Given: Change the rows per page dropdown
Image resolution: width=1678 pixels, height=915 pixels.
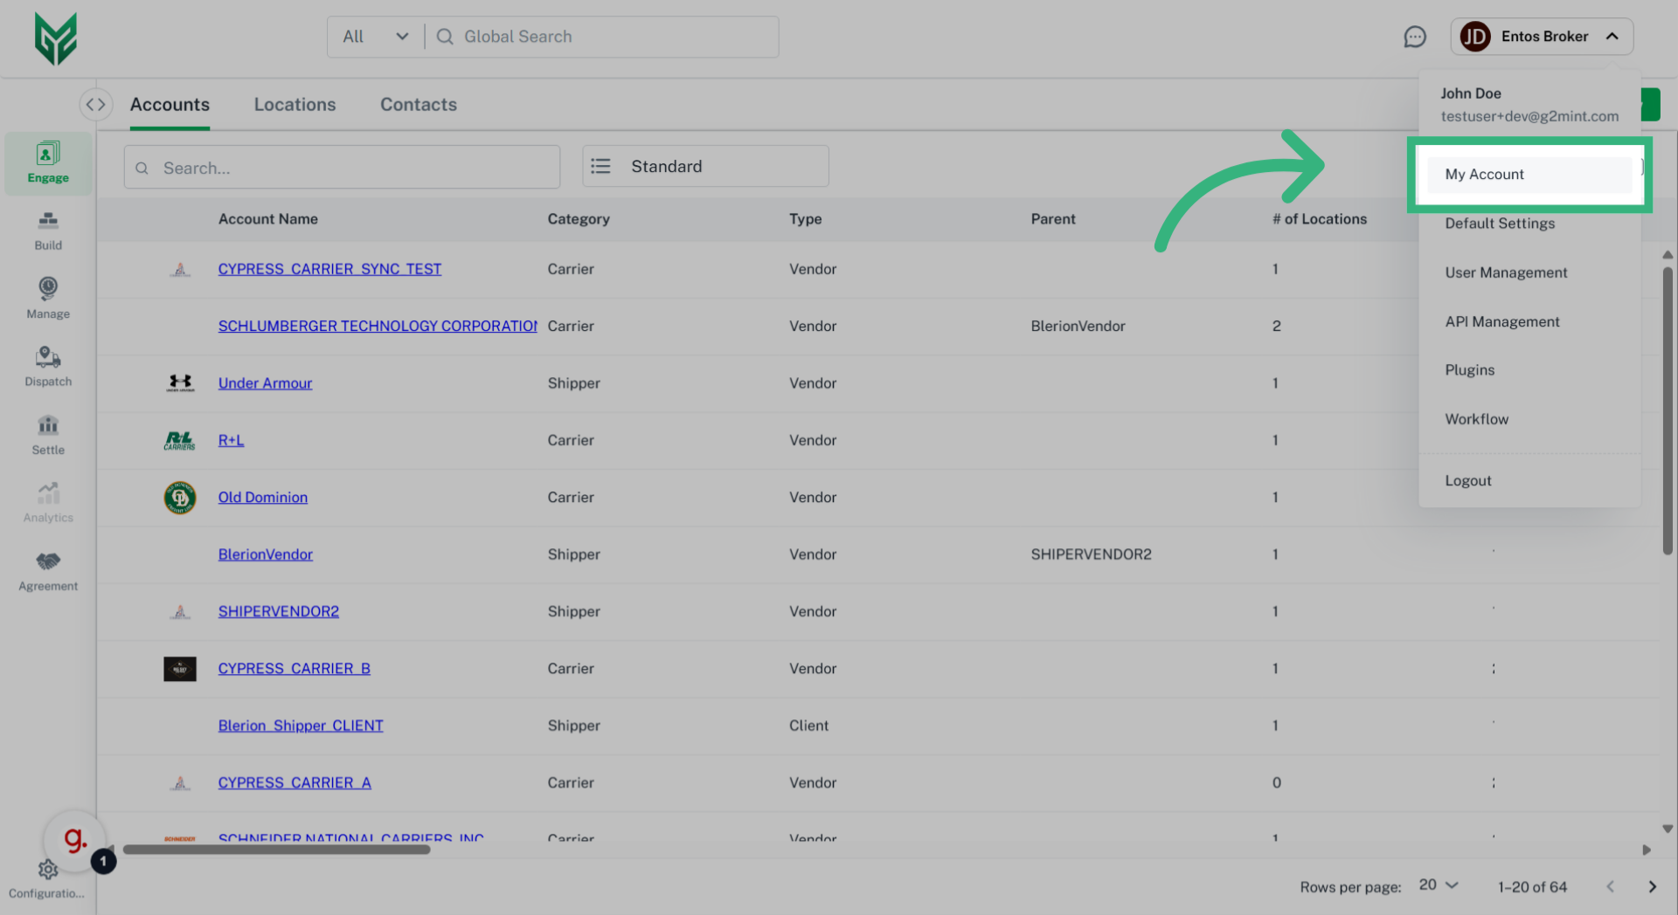Looking at the screenshot, I should point(1439,885).
